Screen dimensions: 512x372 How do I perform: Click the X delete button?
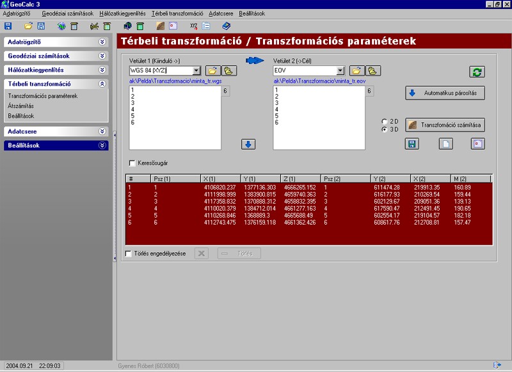coord(202,254)
